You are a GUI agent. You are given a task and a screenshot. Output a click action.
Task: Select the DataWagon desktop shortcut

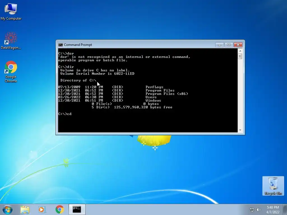click(x=11, y=41)
